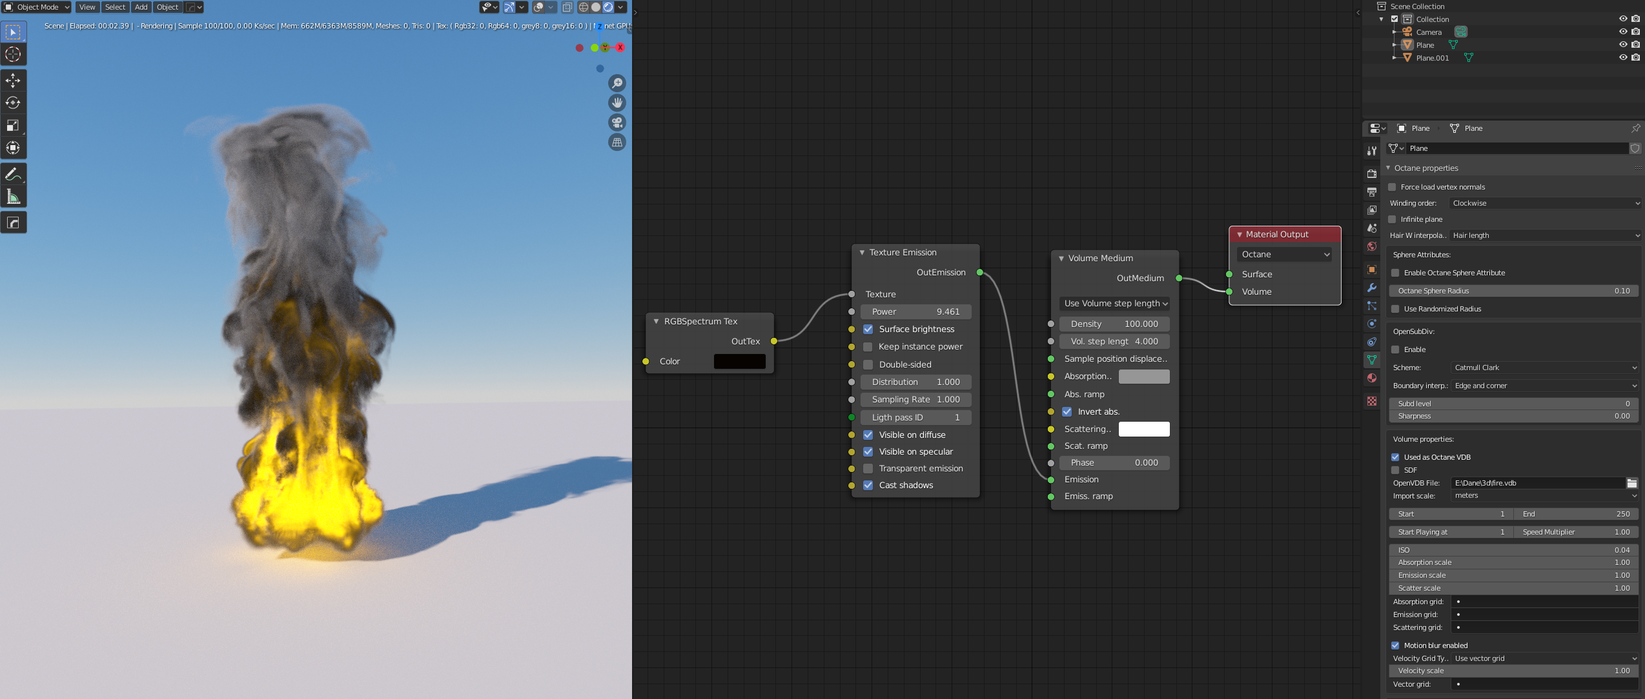Enable Transparent emission checkbox
The height and width of the screenshot is (699, 1645).
tap(868, 469)
